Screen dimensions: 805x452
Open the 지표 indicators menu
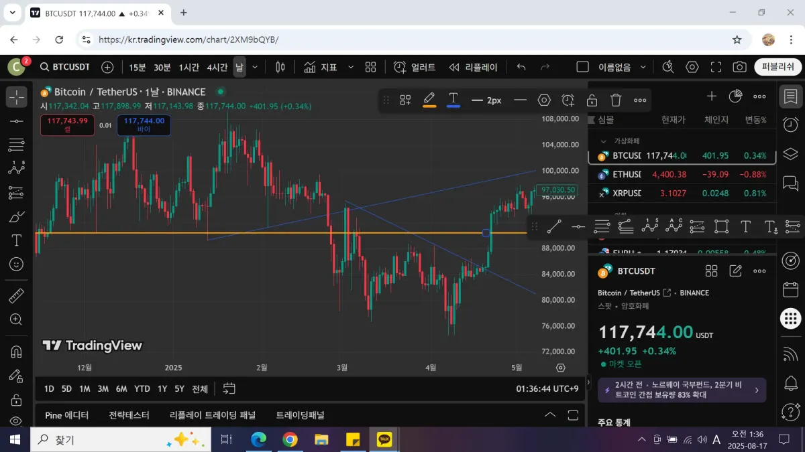click(x=320, y=67)
